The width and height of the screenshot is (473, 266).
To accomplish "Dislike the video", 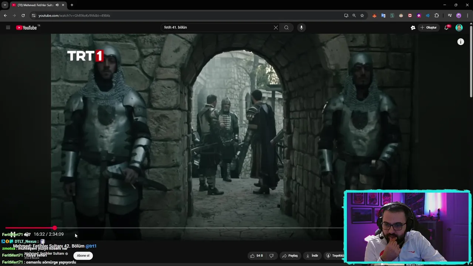I will click(x=271, y=256).
